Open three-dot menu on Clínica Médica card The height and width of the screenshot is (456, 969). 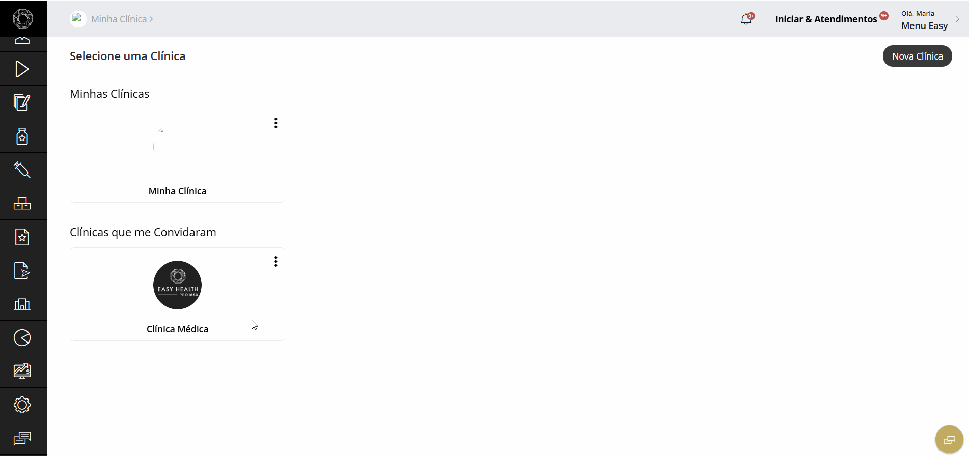275,261
